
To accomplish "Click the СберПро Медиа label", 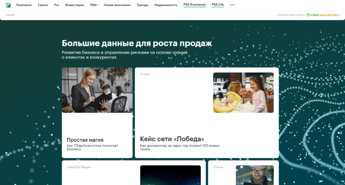I will pyautogui.click(x=79, y=167).
